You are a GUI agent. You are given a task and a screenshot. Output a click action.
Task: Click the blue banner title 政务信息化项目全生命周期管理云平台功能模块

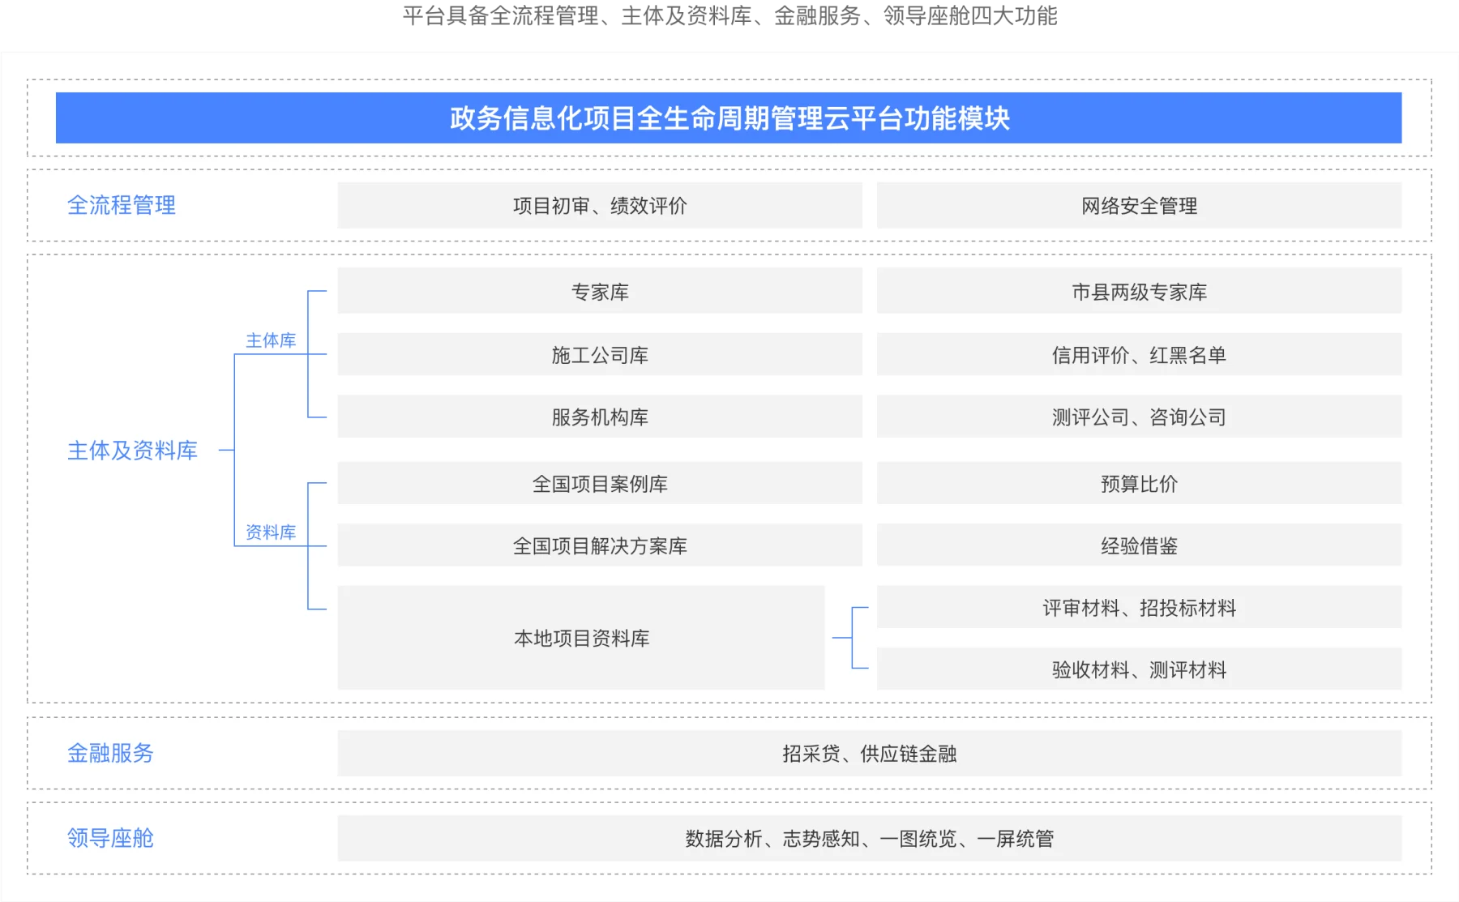tap(729, 118)
